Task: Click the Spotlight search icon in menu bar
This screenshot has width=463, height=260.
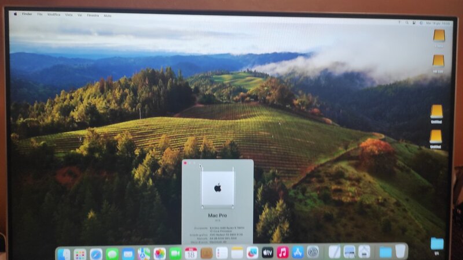Action: (x=407, y=23)
